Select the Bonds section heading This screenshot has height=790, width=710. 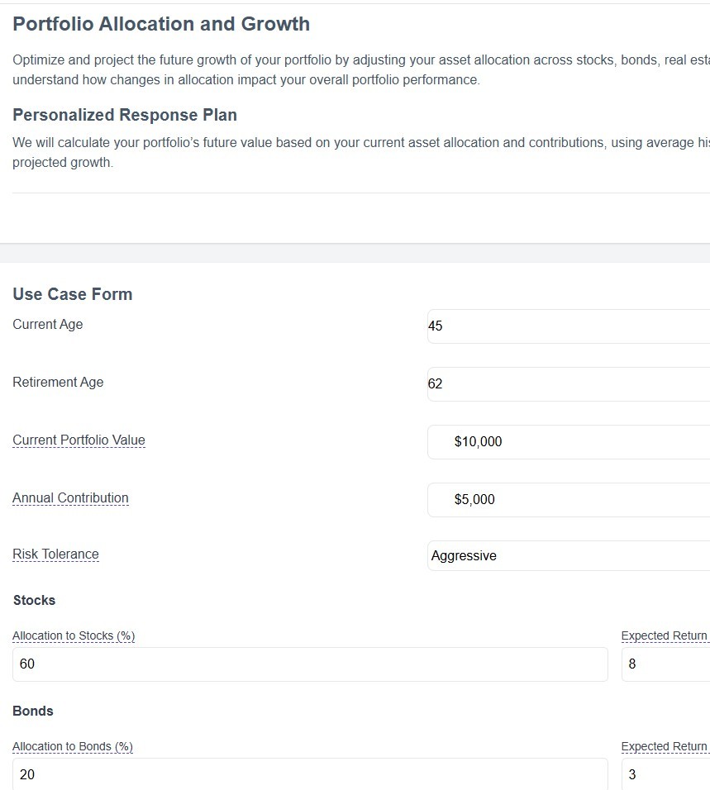click(32, 711)
